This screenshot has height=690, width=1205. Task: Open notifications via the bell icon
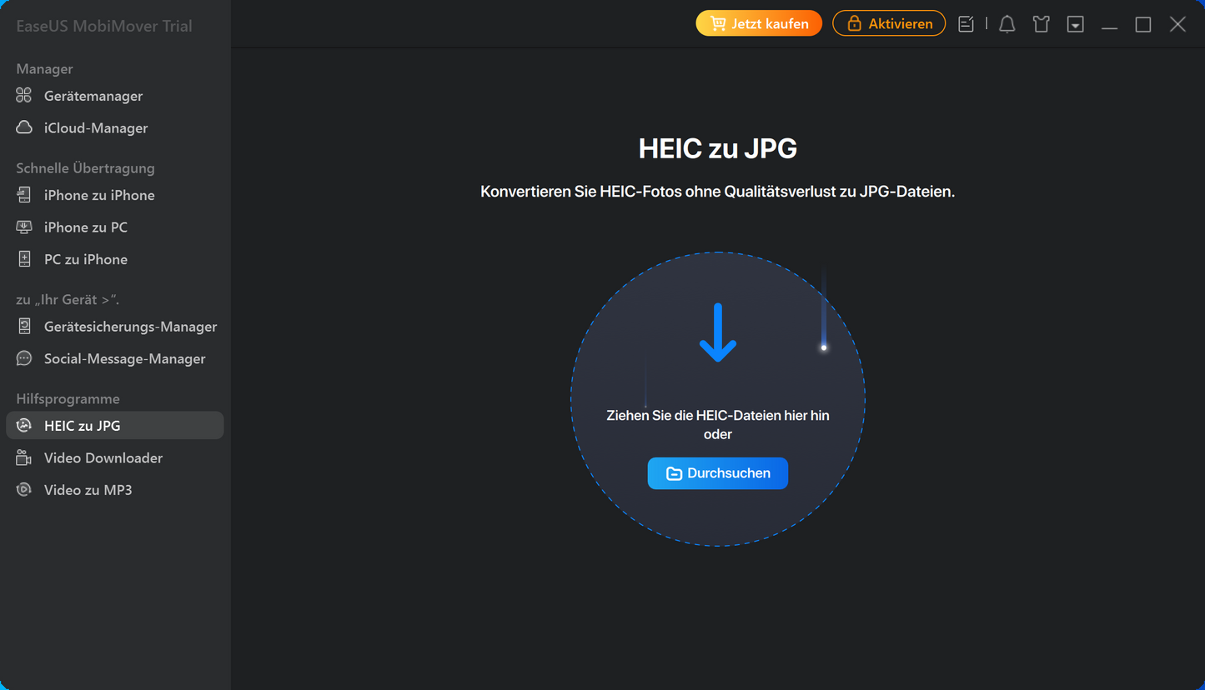click(1007, 24)
